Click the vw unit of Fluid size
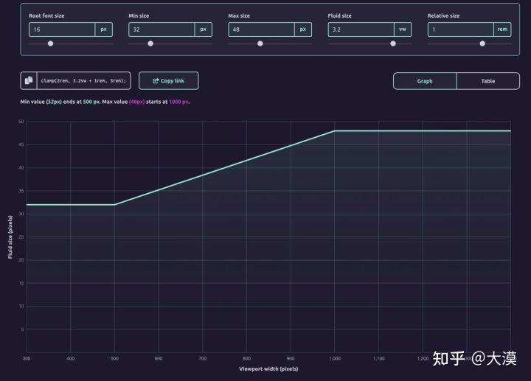This screenshot has height=381, width=531. (x=403, y=29)
